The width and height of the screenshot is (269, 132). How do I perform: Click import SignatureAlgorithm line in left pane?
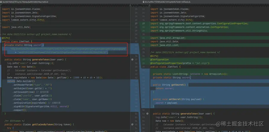[29, 16]
